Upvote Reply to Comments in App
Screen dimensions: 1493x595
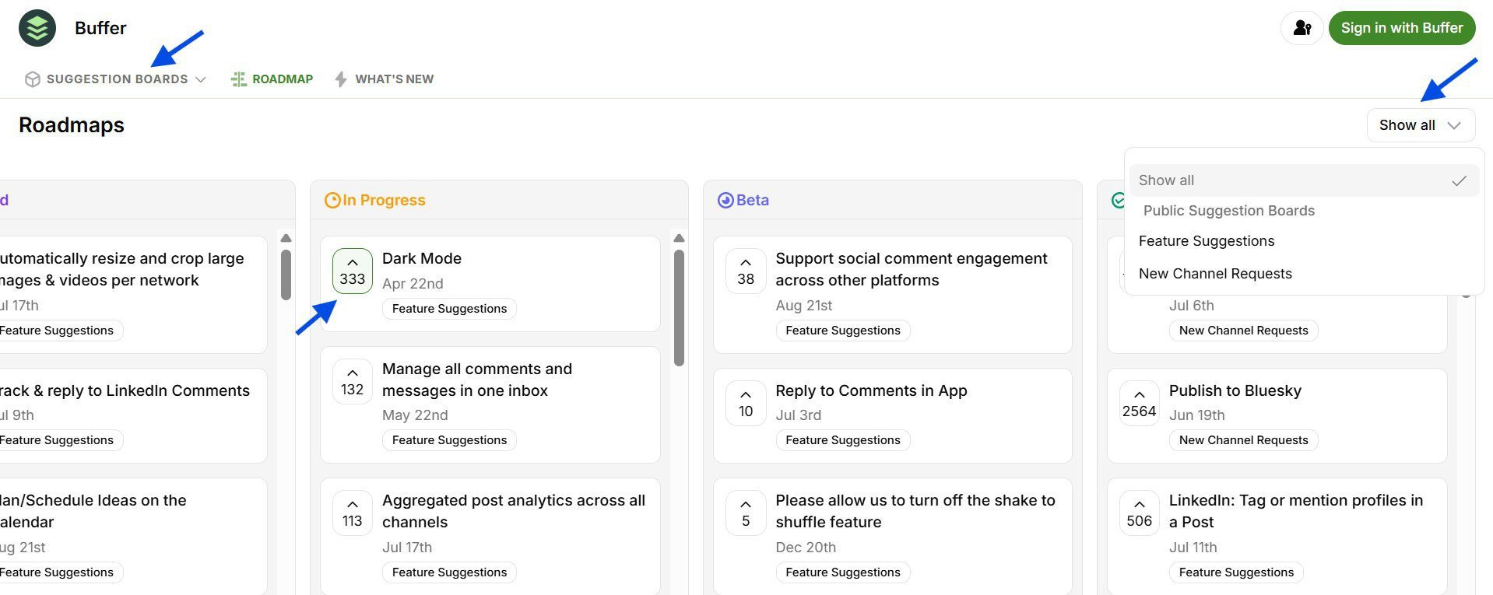[x=745, y=403]
